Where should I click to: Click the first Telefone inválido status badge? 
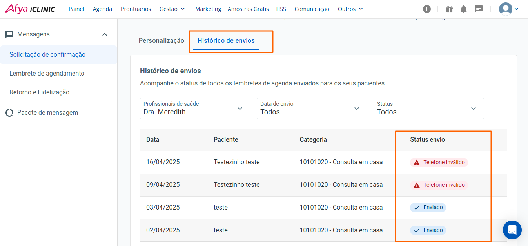[x=439, y=162]
